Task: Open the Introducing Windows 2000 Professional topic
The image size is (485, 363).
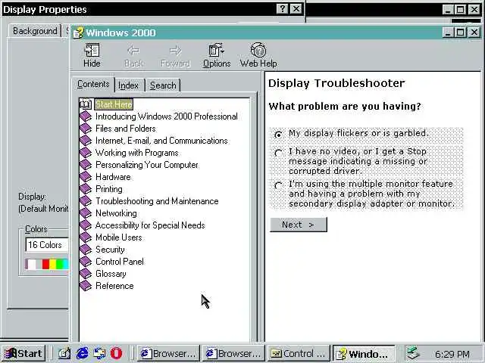Action: (167, 116)
